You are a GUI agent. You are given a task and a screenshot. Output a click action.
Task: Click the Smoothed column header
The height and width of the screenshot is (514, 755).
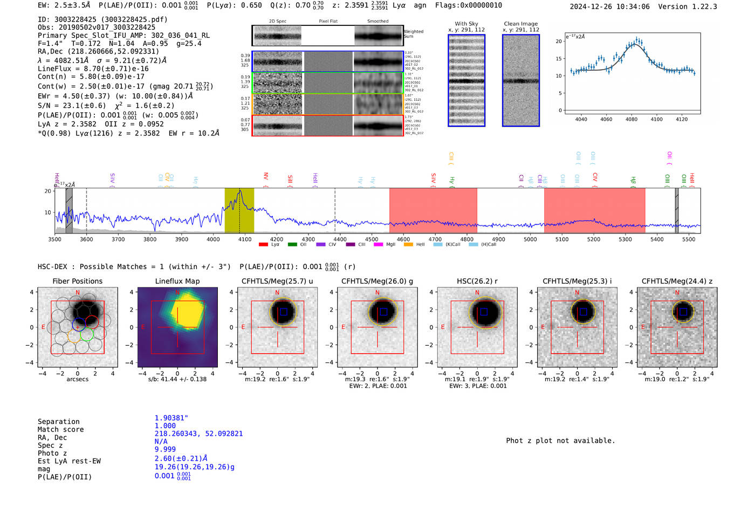click(378, 22)
